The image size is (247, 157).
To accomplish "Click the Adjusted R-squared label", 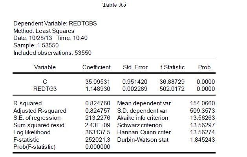I will [40, 111].
